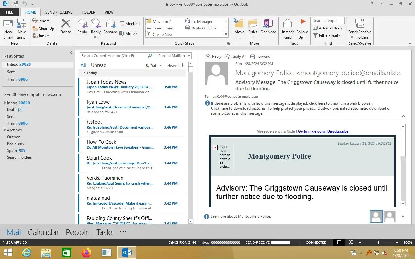
Task: Open Internet Explorer from the taskbar
Action: click(27, 253)
